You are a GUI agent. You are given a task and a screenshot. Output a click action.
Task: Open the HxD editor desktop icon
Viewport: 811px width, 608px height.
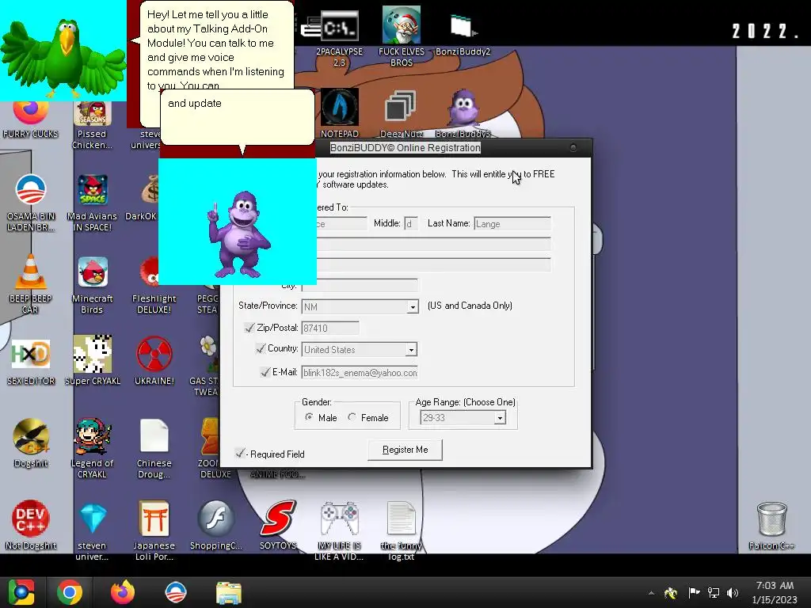(x=31, y=354)
